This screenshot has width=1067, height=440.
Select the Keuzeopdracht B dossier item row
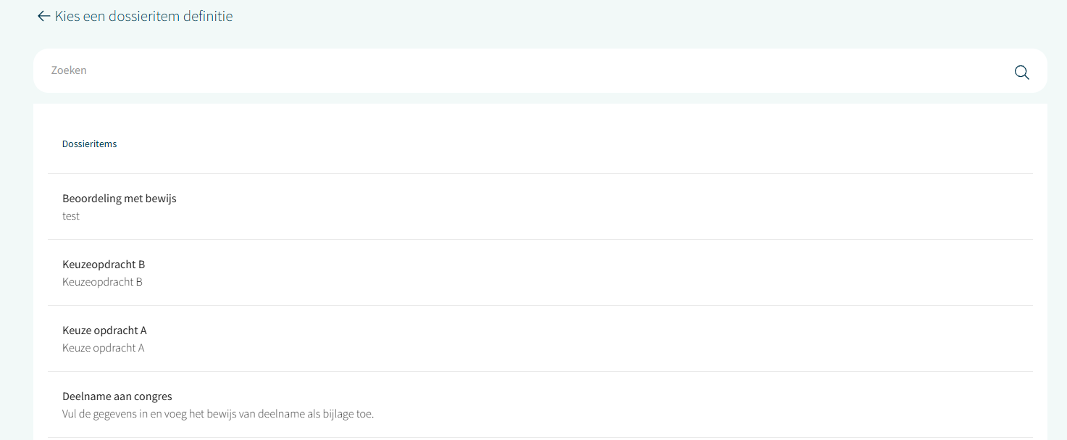point(540,273)
